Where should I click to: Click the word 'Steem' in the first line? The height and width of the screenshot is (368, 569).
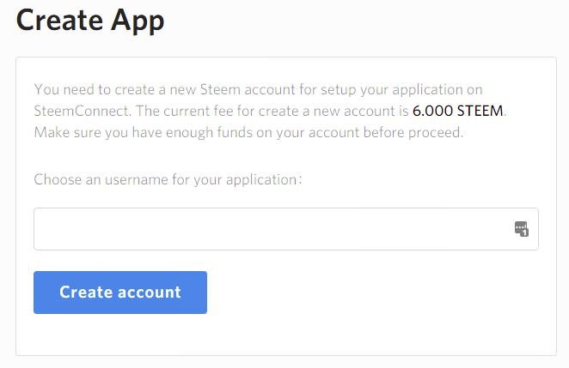220,89
